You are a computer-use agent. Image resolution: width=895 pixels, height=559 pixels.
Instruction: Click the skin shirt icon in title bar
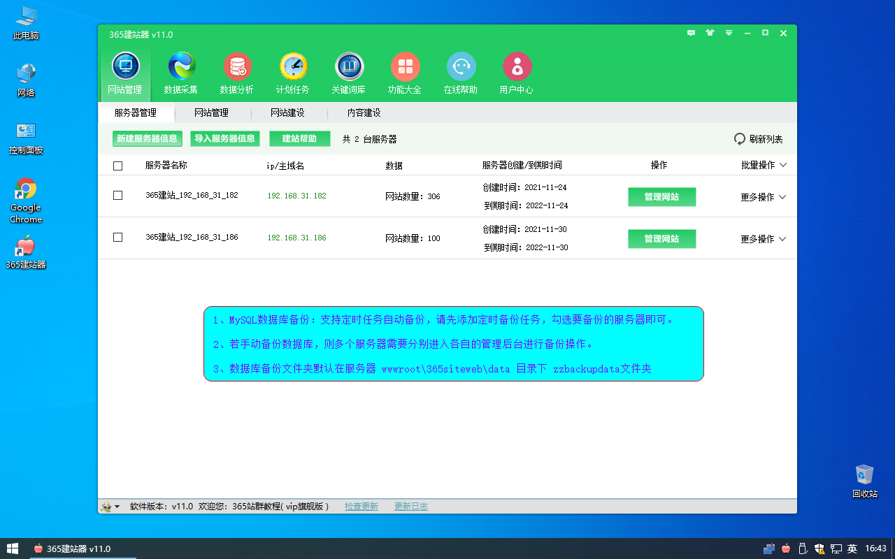tap(710, 33)
